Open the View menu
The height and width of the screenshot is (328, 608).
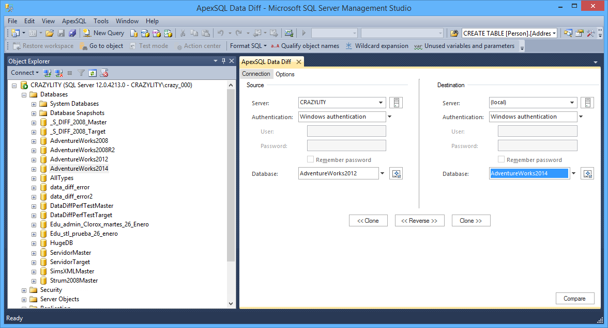click(x=48, y=21)
